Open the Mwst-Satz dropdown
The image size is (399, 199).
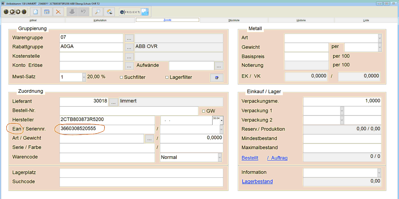click(84, 77)
